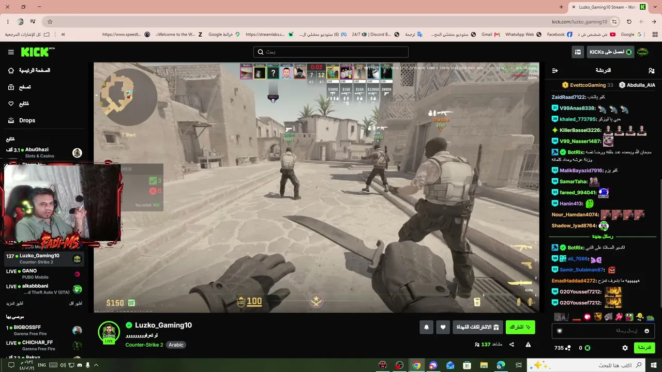Viewport: 662px width, 372px height.
Task: Bookmark this page with the star icon
Action: coord(50,22)
